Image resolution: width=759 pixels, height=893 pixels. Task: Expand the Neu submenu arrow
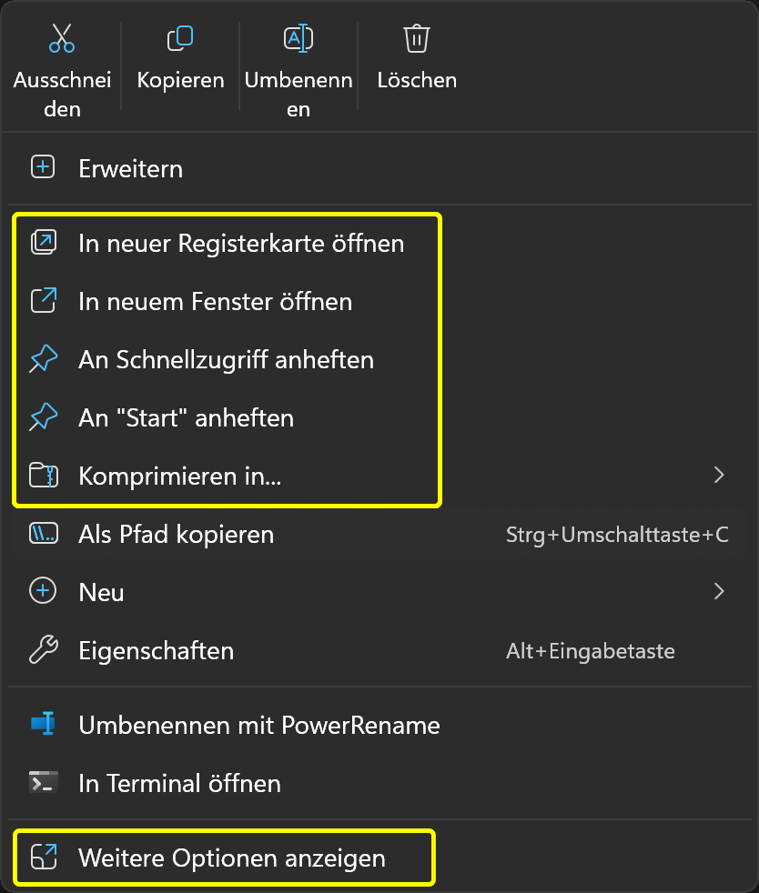tap(719, 592)
